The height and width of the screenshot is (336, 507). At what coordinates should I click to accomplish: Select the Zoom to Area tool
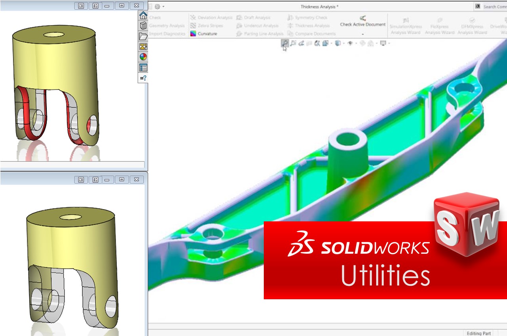(x=293, y=43)
